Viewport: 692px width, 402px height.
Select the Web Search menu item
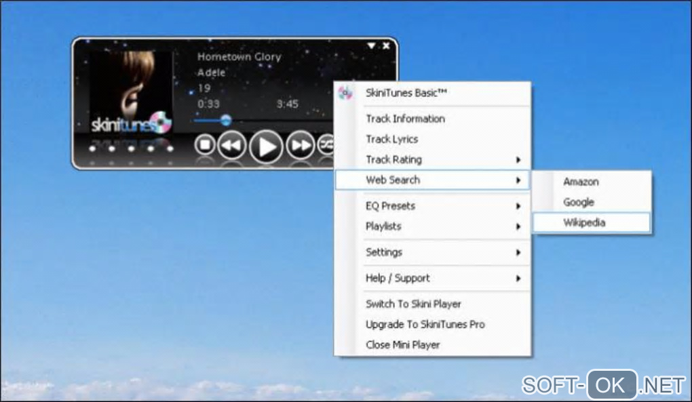[433, 180]
